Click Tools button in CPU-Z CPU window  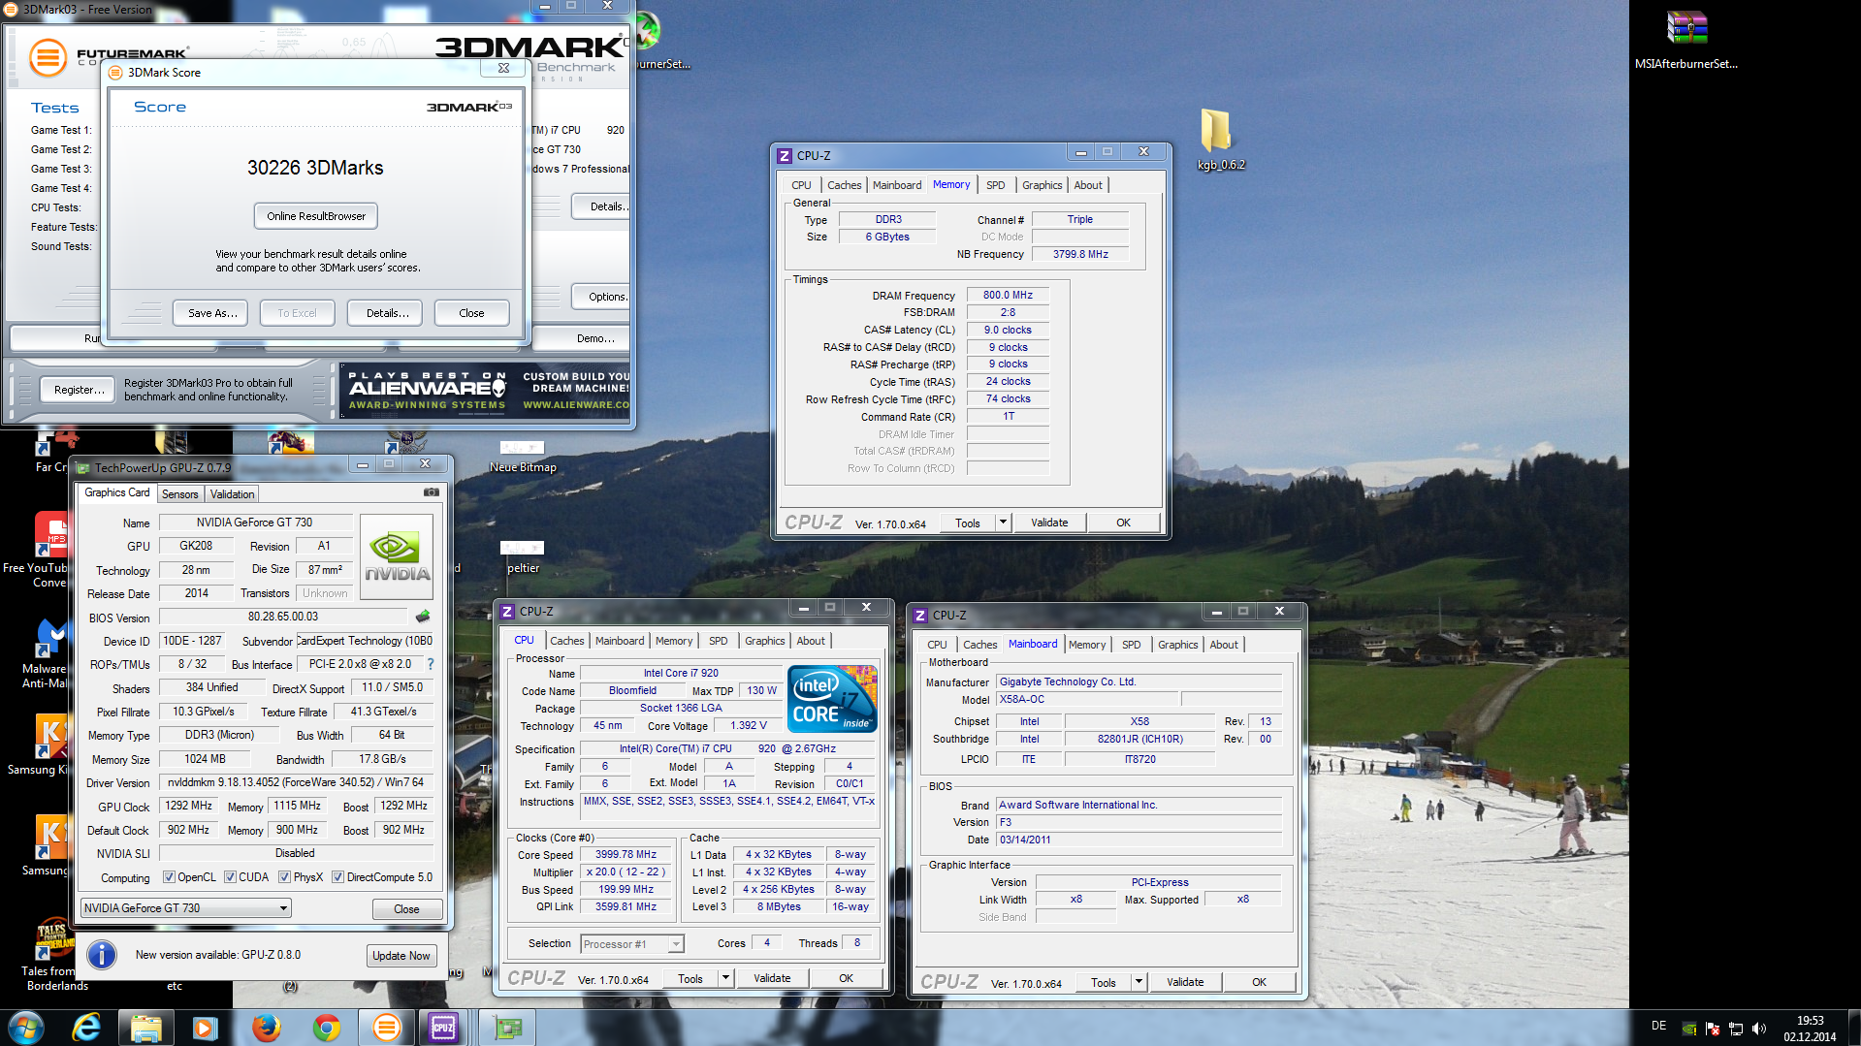690,978
